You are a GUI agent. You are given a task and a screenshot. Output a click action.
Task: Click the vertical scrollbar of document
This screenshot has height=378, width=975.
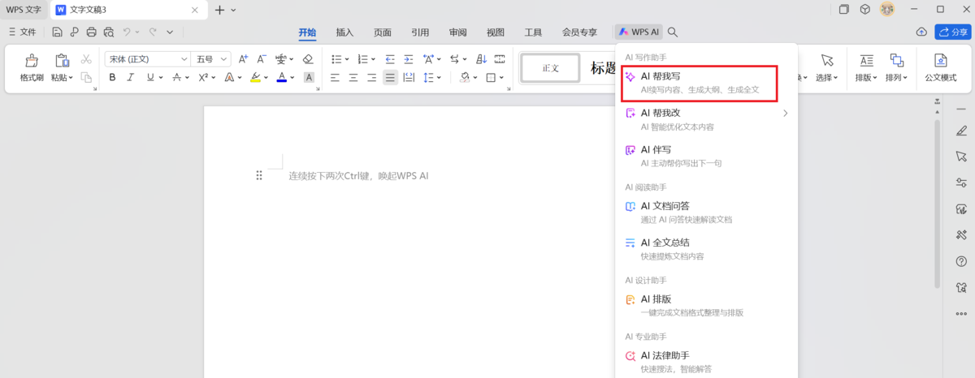(937, 203)
